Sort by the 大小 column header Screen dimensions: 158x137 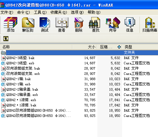point(85,47)
